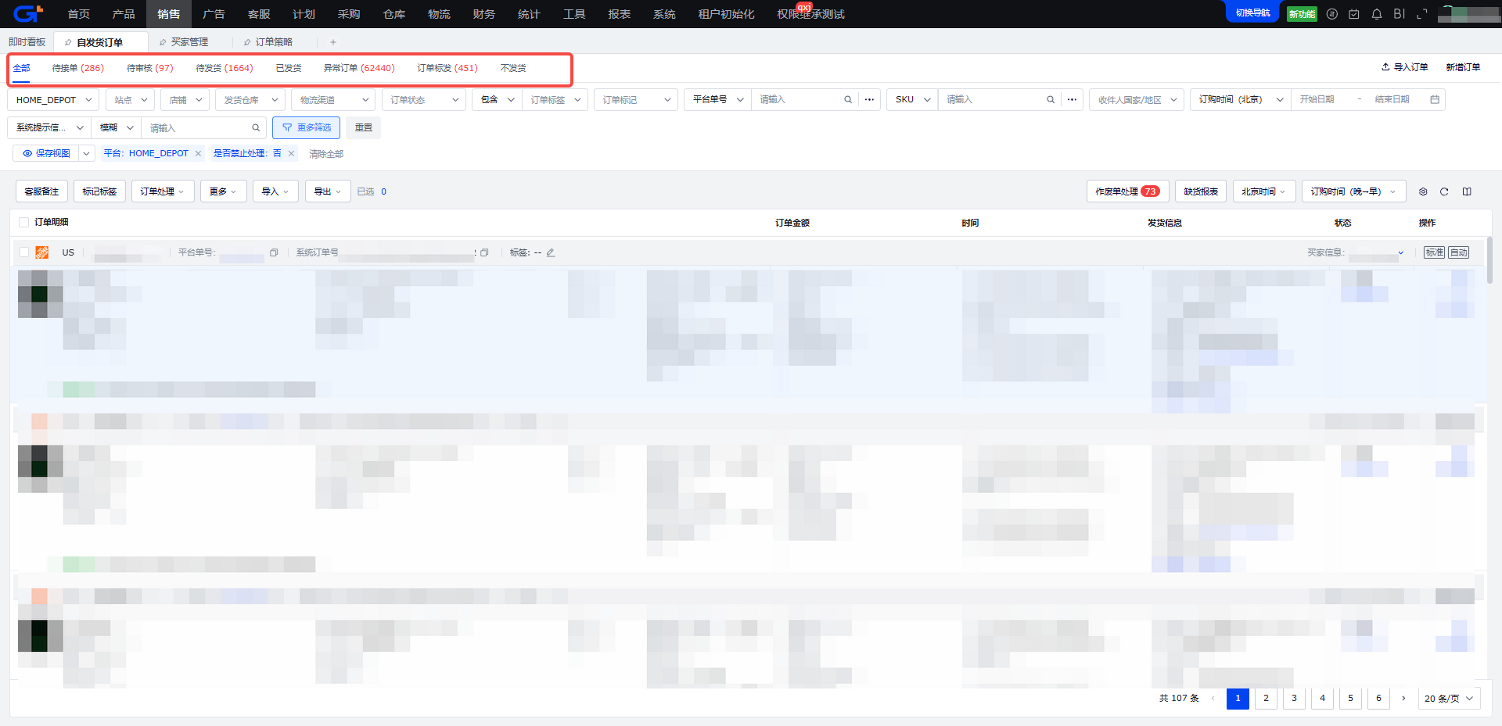This screenshot has height=726, width=1502.
Task: Open the 发货仓库 dropdown
Action: (250, 100)
